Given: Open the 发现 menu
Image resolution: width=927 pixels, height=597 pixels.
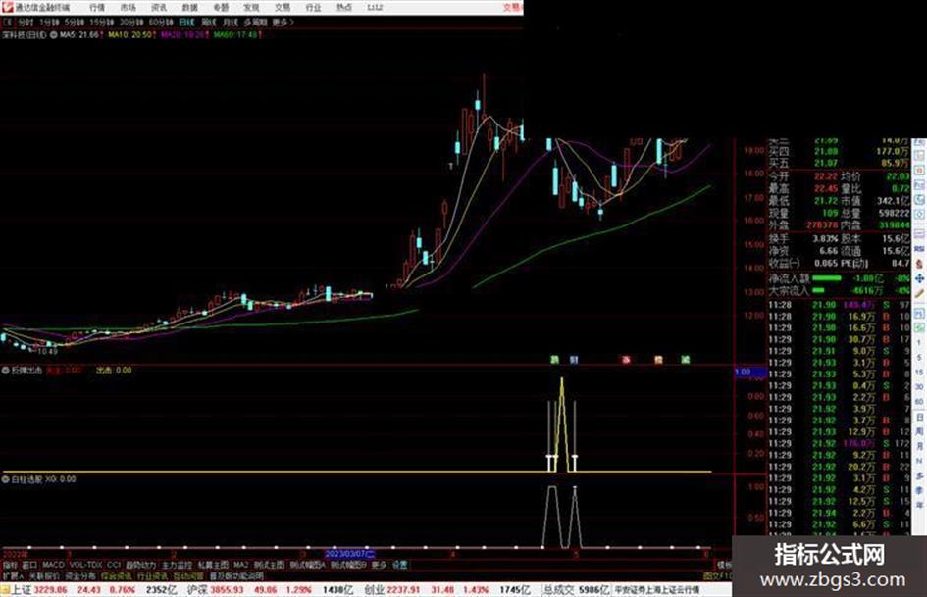Looking at the screenshot, I should tap(251, 7).
